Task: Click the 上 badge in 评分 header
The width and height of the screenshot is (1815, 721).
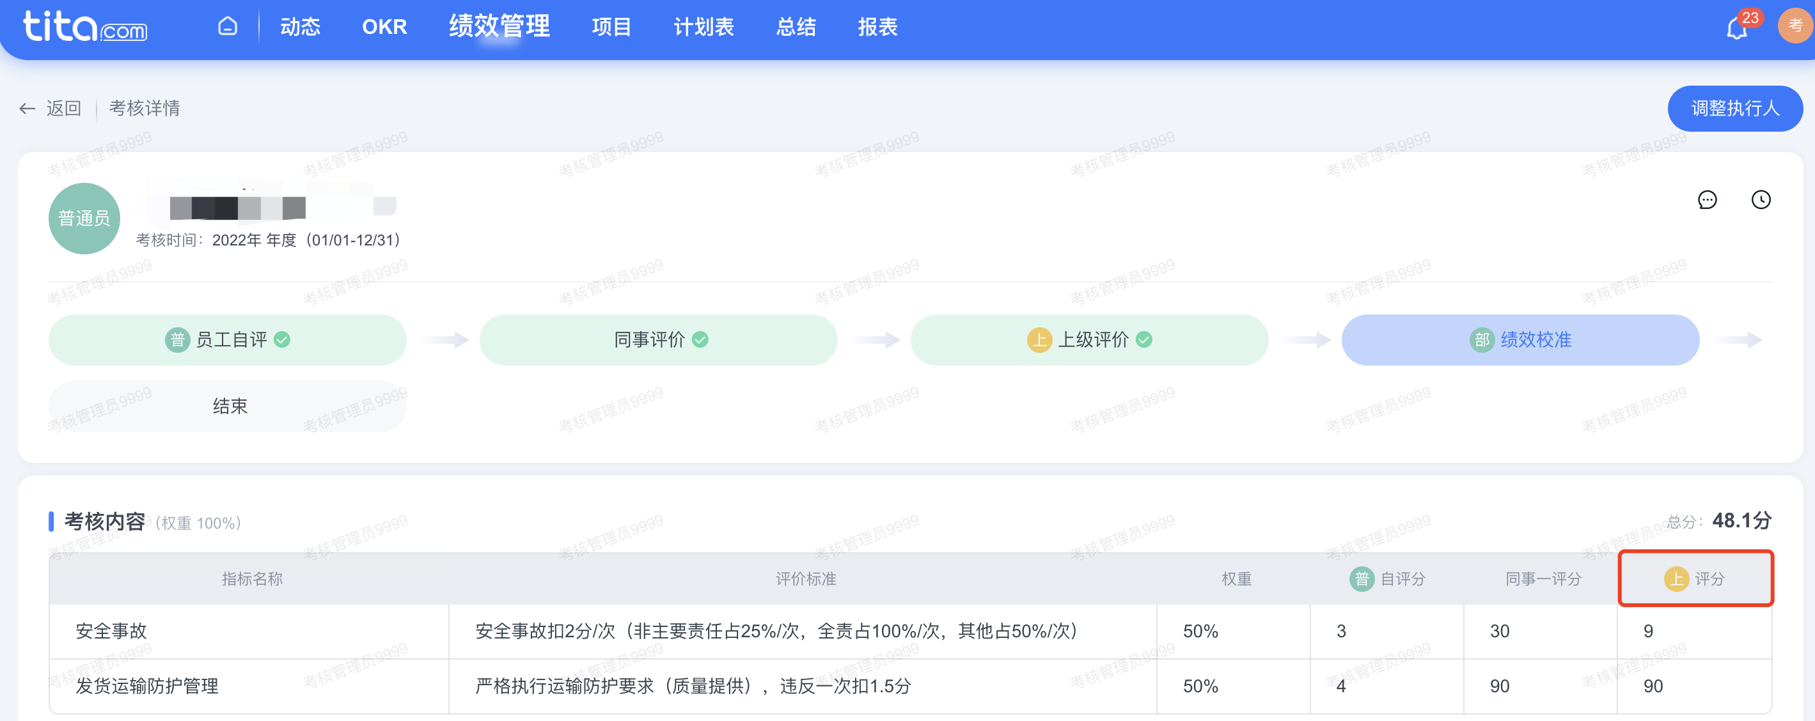Action: pos(1676,578)
